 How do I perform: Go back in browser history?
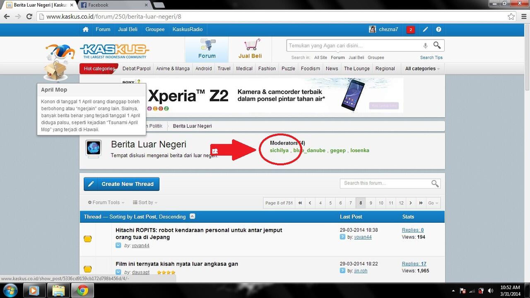[7, 17]
